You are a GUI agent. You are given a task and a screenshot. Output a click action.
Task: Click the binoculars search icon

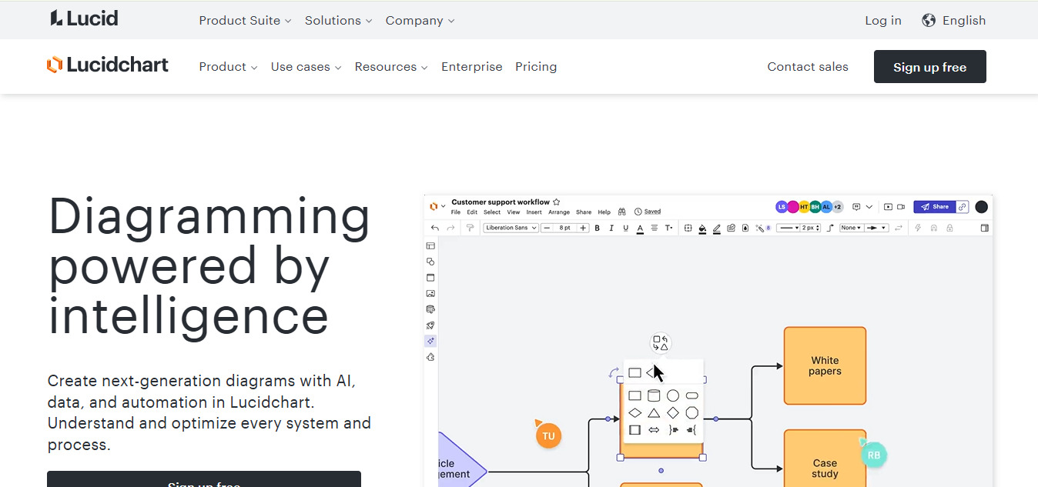coord(621,212)
